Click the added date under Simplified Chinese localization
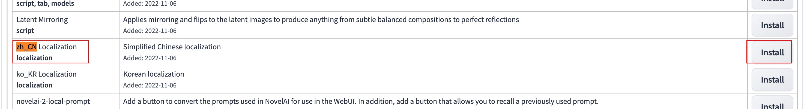This screenshot has width=807, height=109. (x=150, y=58)
